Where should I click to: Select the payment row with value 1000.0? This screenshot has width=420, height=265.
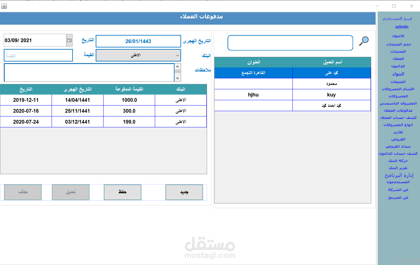tap(129, 100)
